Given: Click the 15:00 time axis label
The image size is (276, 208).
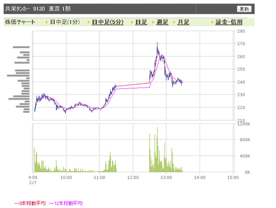Looking at the screenshot, I should [x=233, y=177].
